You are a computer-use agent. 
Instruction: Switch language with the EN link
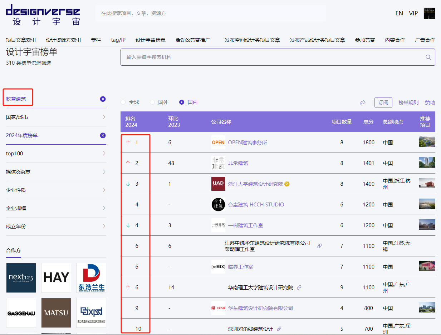[x=399, y=13]
